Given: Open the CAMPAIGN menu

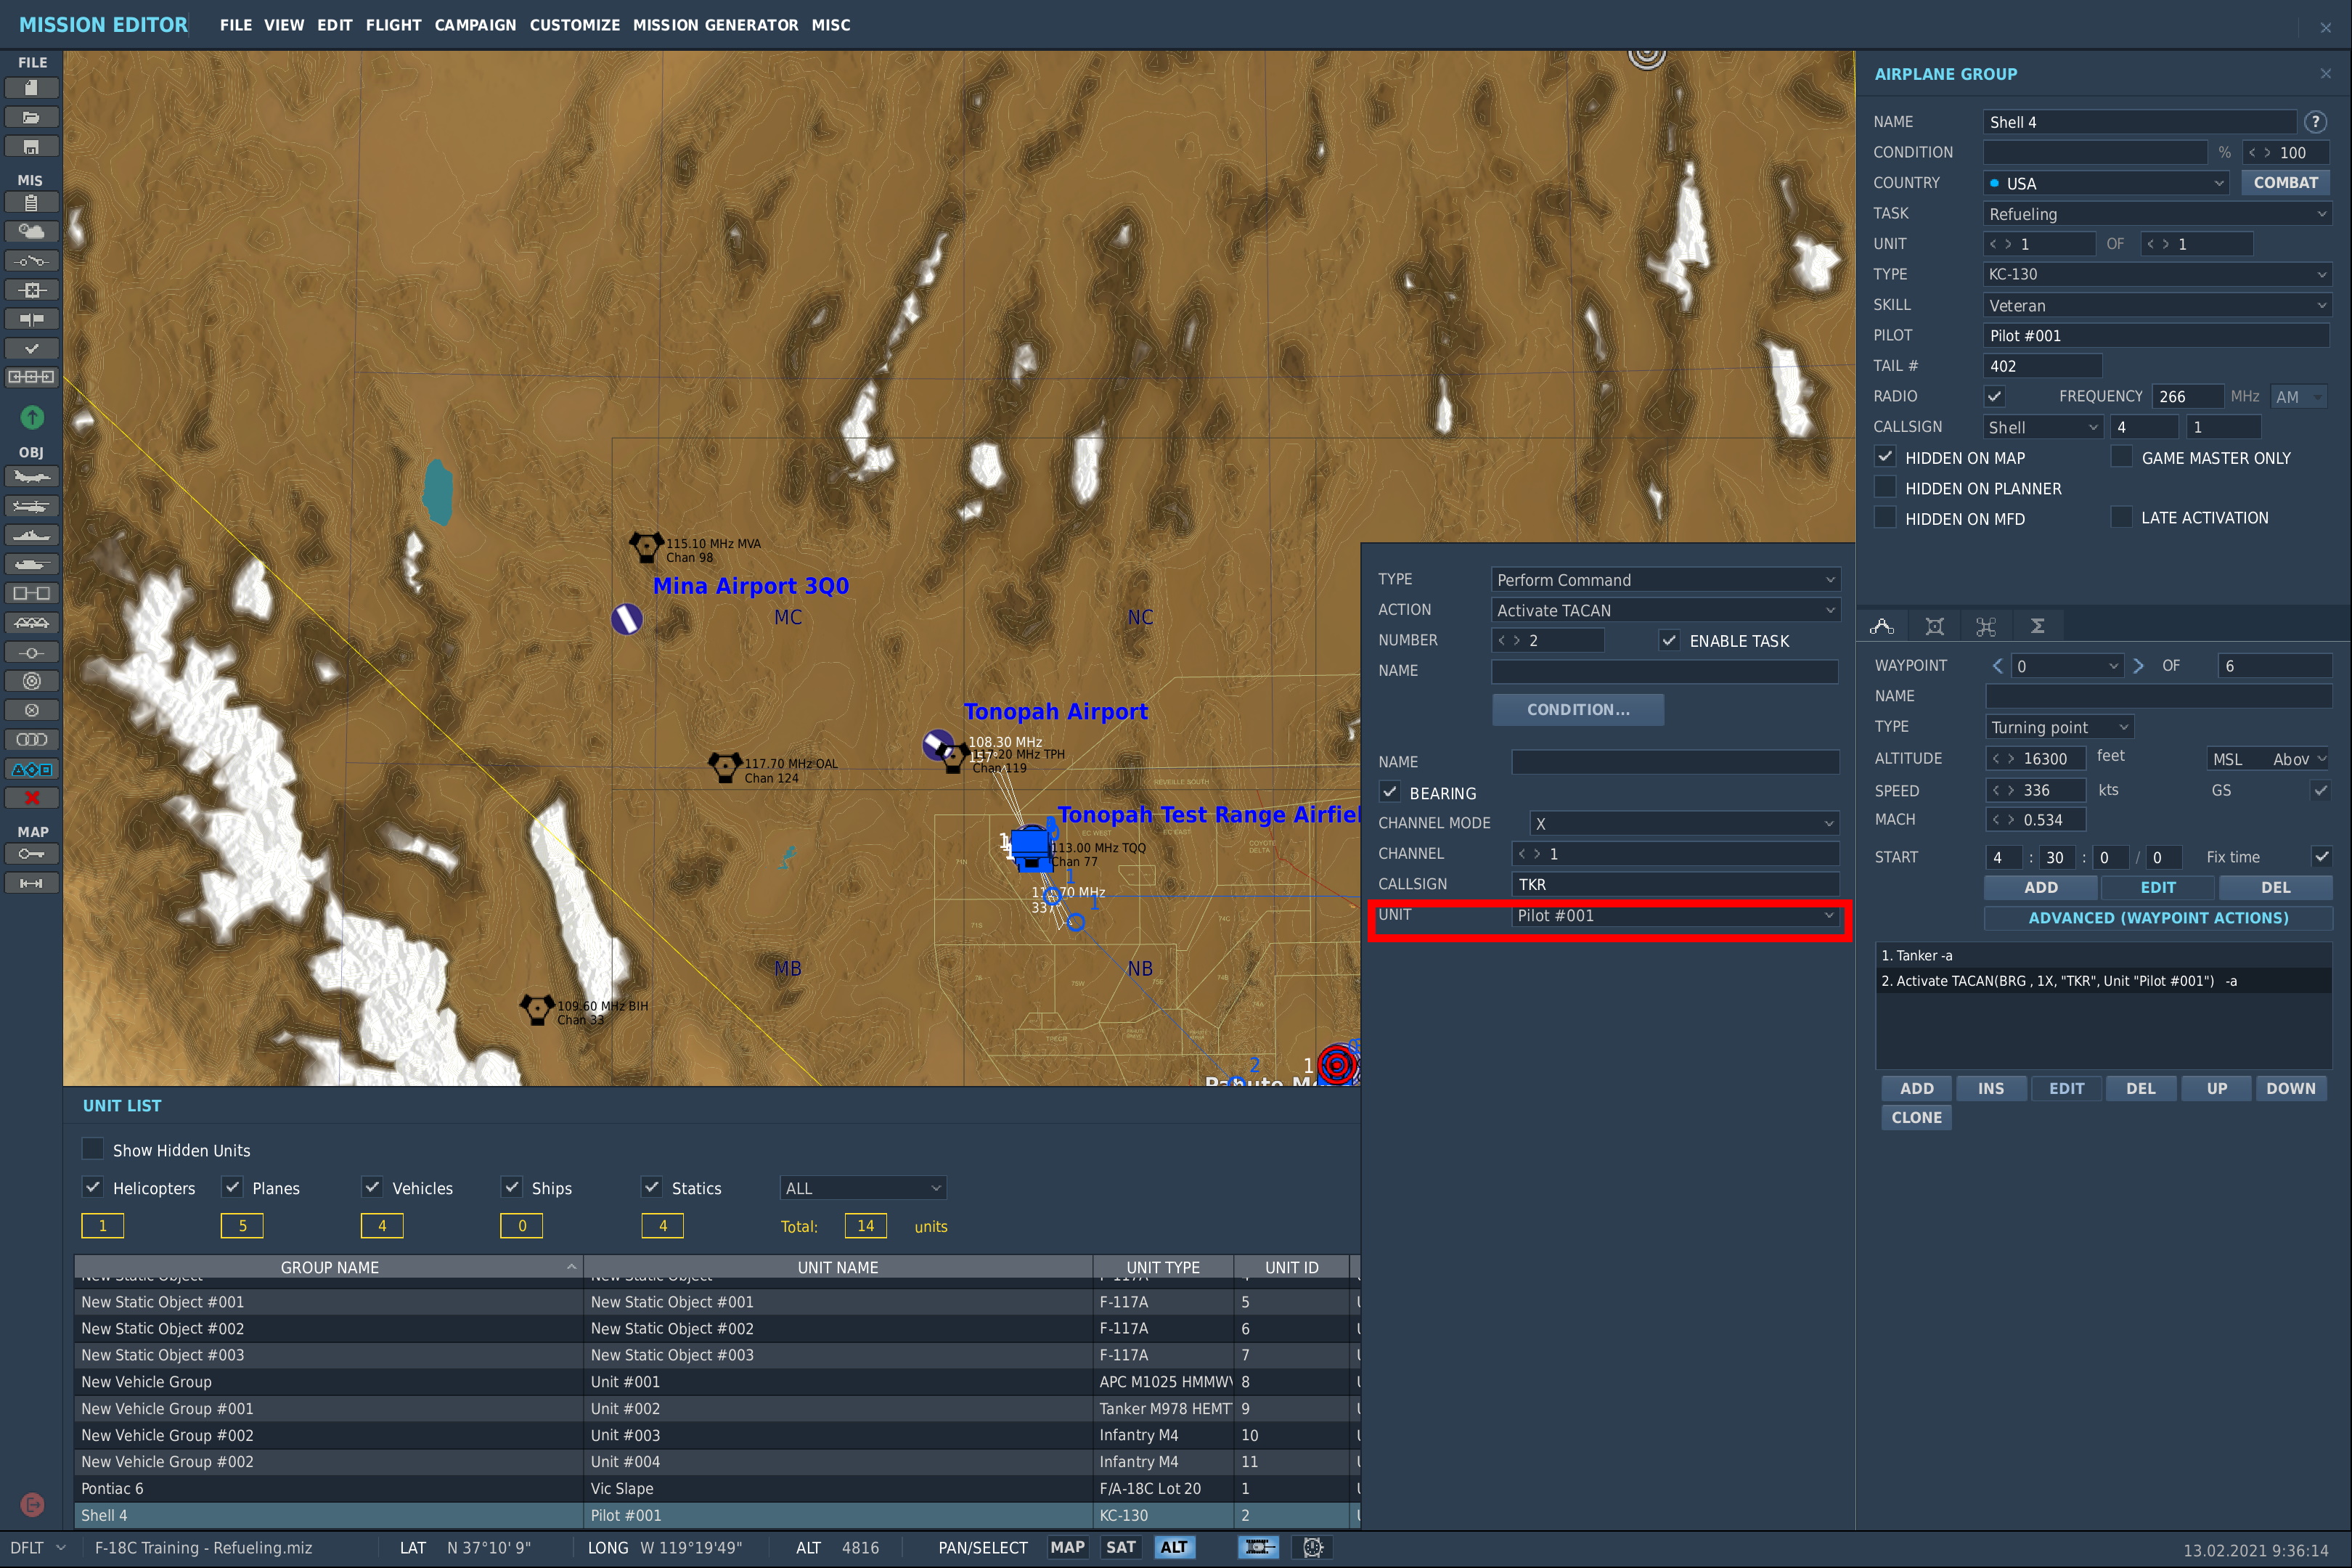Looking at the screenshot, I should click(x=475, y=25).
